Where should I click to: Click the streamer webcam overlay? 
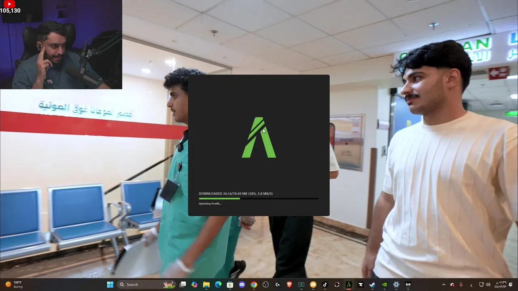click(61, 44)
